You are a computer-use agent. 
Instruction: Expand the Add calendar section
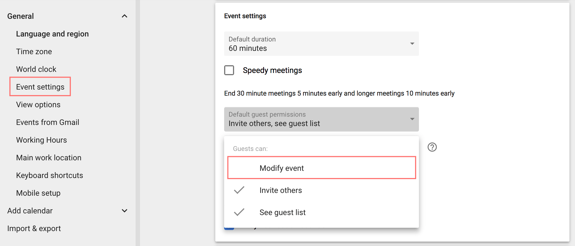(x=125, y=211)
